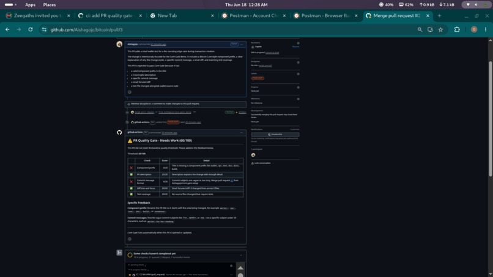The image size is (493, 277).
Task: Click the page vertical scrollbar
Action: [490, 119]
